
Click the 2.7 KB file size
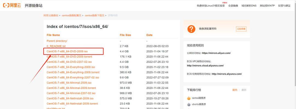point(124,46)
